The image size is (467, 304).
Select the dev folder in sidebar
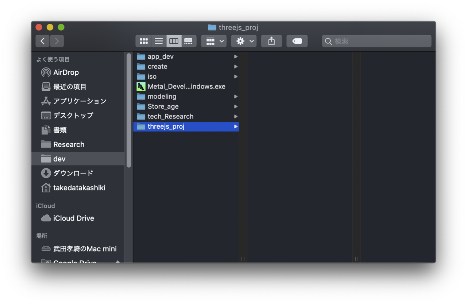[78, 159]
